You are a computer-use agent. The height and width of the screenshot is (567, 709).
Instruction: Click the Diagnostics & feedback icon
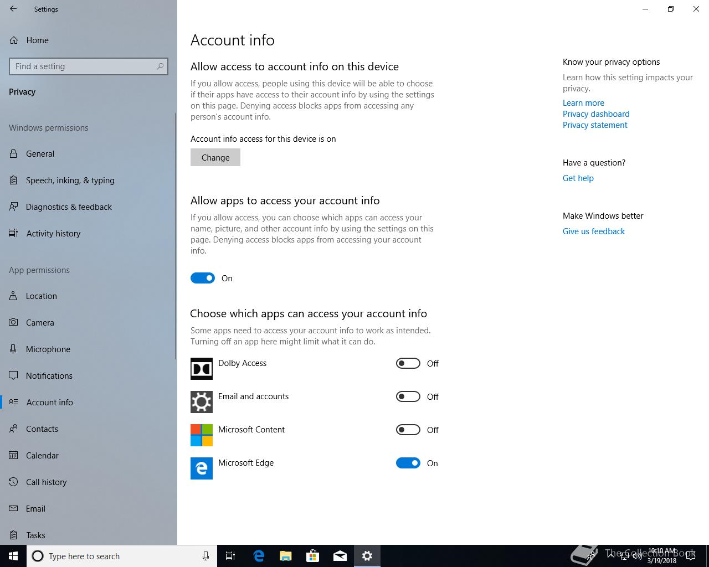point(13,207)
